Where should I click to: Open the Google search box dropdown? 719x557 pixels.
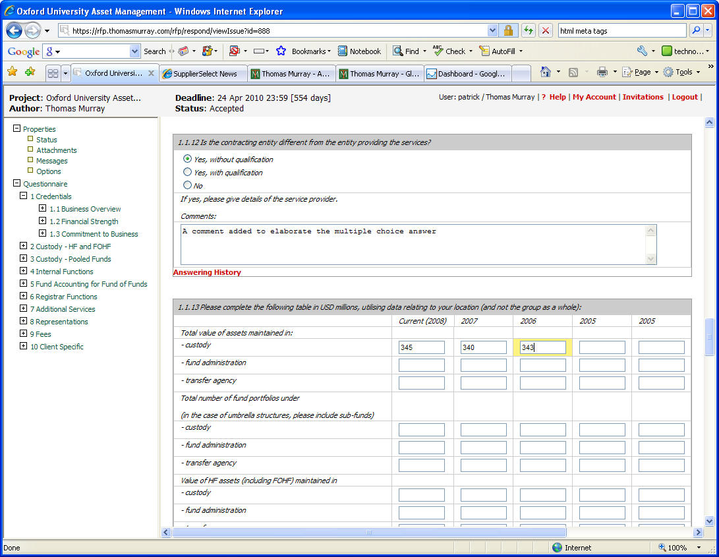pos(134,51)
